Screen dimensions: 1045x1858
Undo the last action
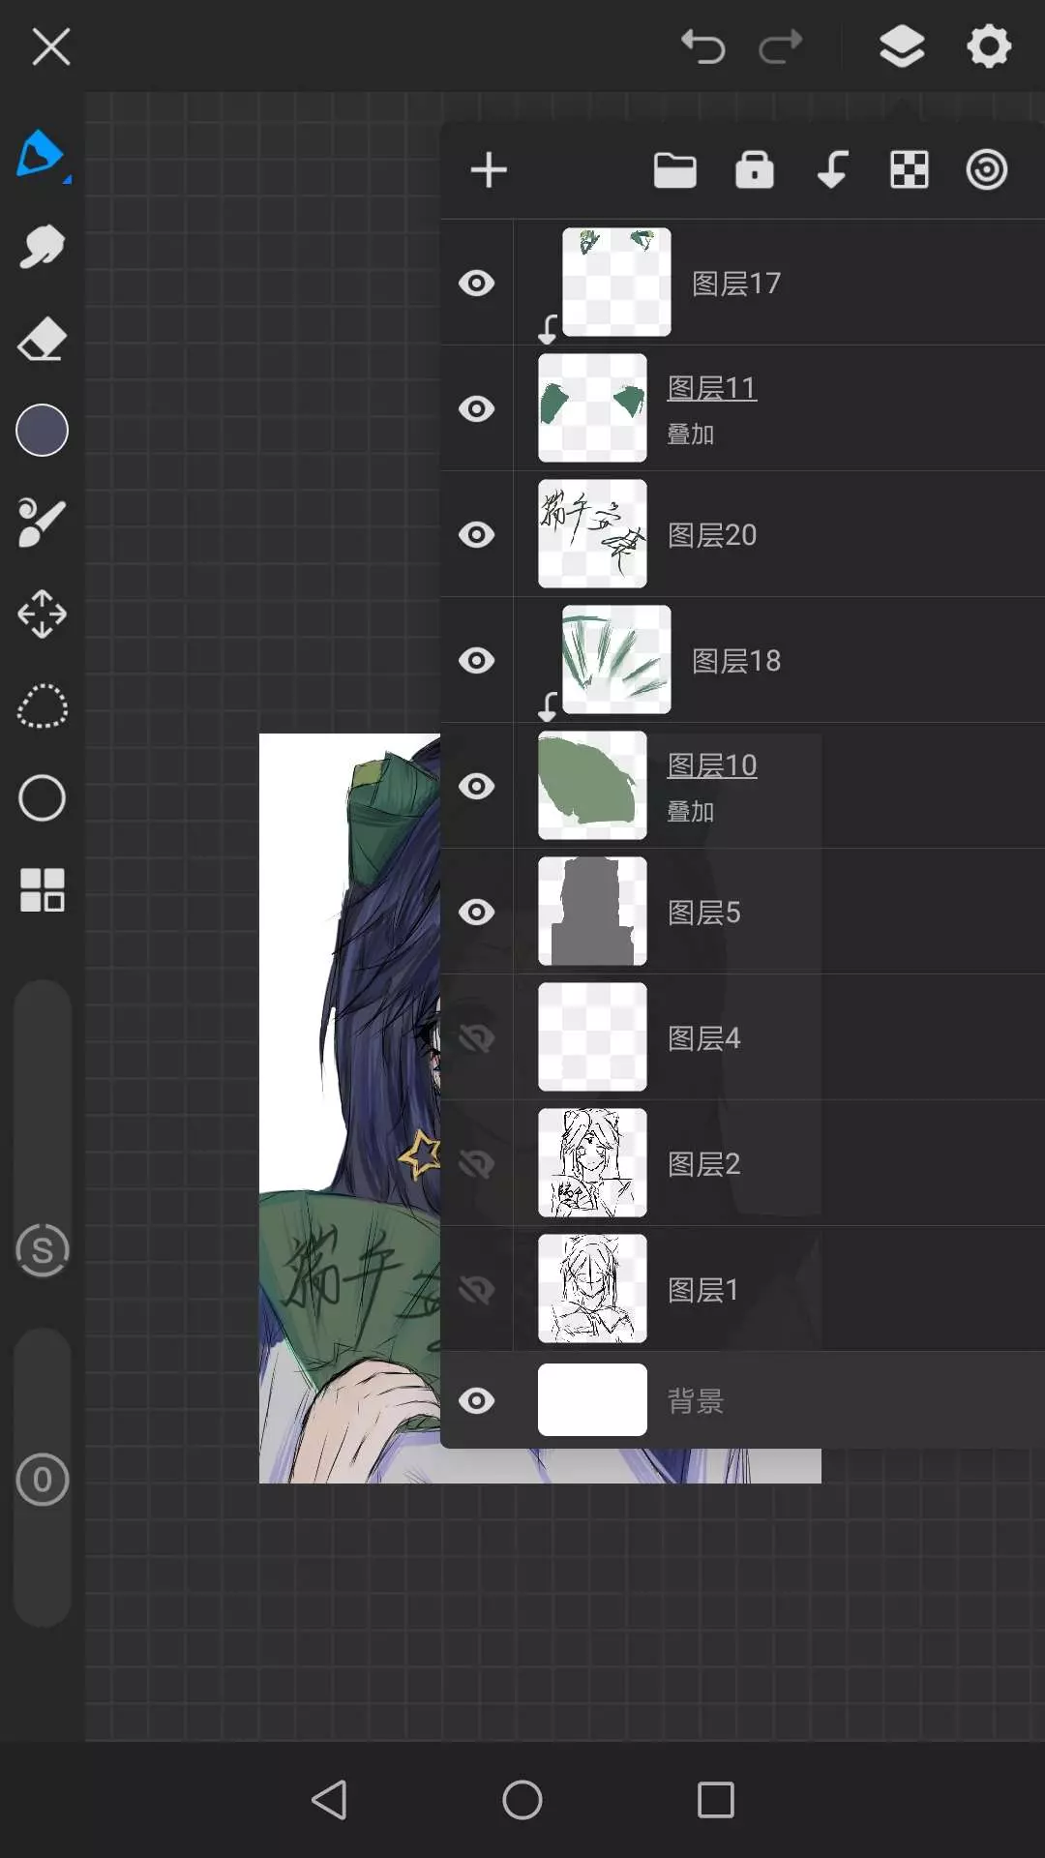click(703, 46)
